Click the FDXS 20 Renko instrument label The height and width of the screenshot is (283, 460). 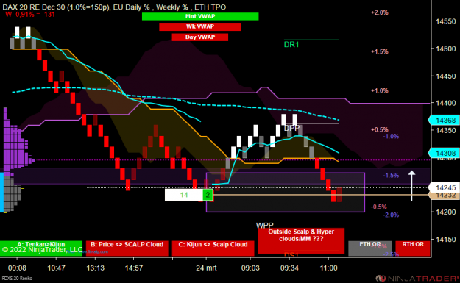[x=17, y=279]
